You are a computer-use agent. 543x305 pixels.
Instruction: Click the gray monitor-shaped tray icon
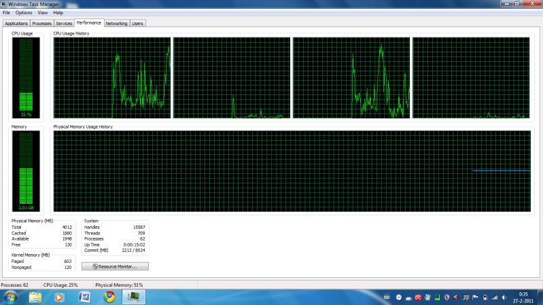pos(466,298)
